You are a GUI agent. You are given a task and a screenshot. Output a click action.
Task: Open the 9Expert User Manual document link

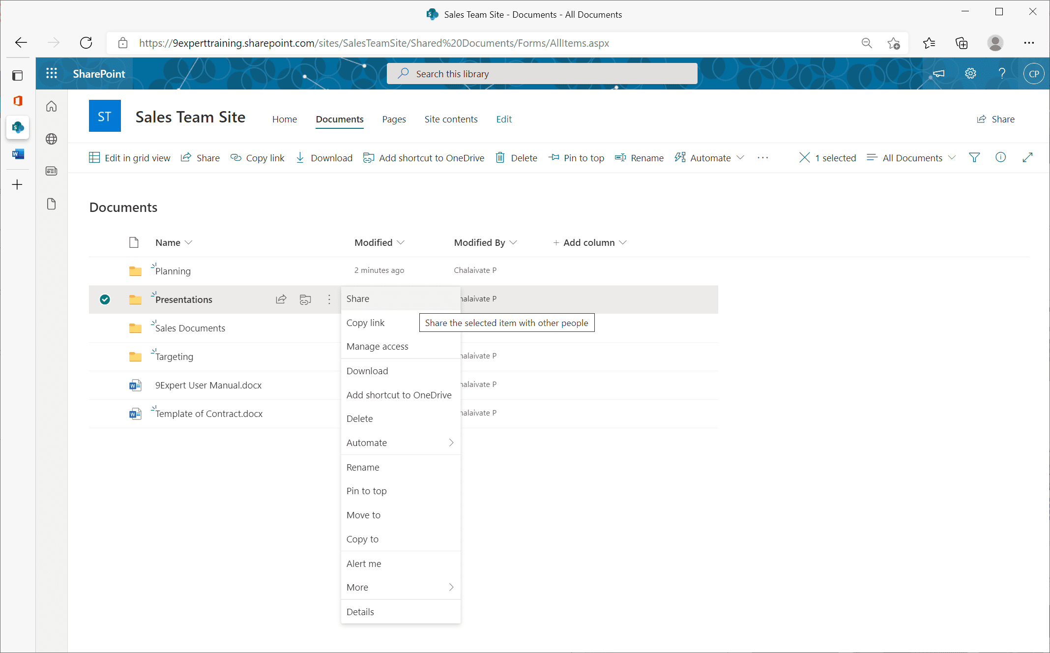(x=208, y=385)
